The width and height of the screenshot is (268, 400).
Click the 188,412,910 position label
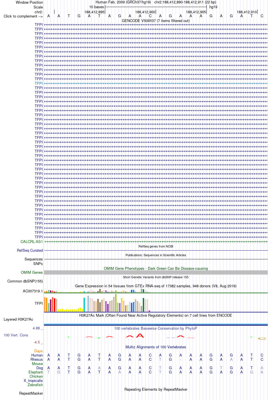coord(247,12)
